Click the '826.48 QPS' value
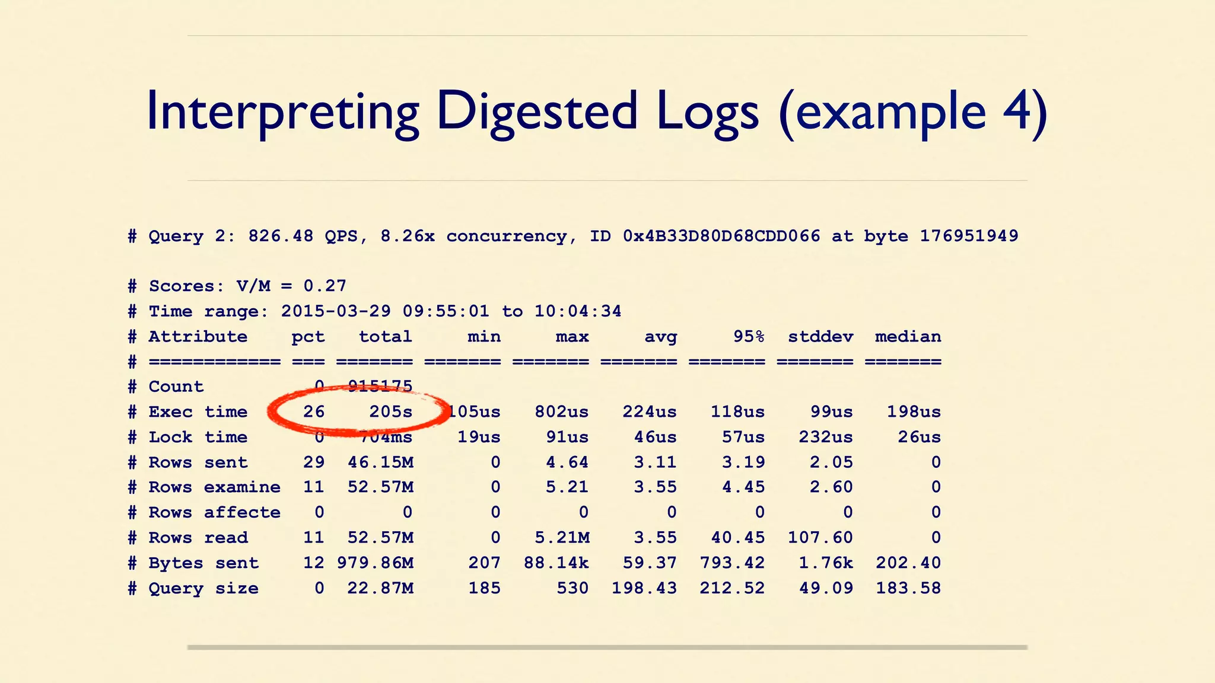Viewport: 1215px width, 683px height. (x=303, y=236)
